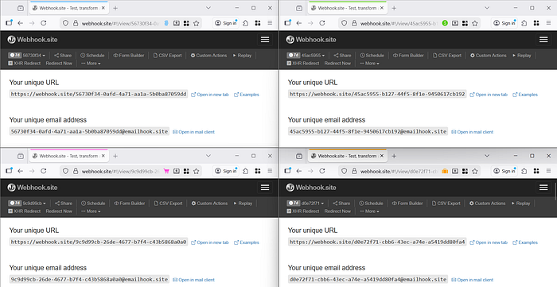Reload page in the d0e72f71 window

pyautogui.click(x=321, y=171)
